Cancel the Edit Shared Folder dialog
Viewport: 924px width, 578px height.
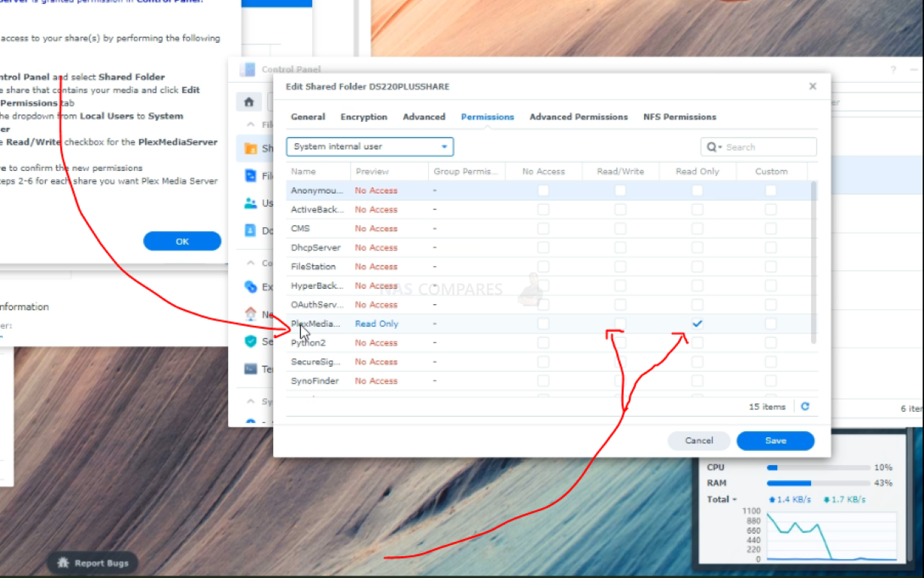point(699,441)
